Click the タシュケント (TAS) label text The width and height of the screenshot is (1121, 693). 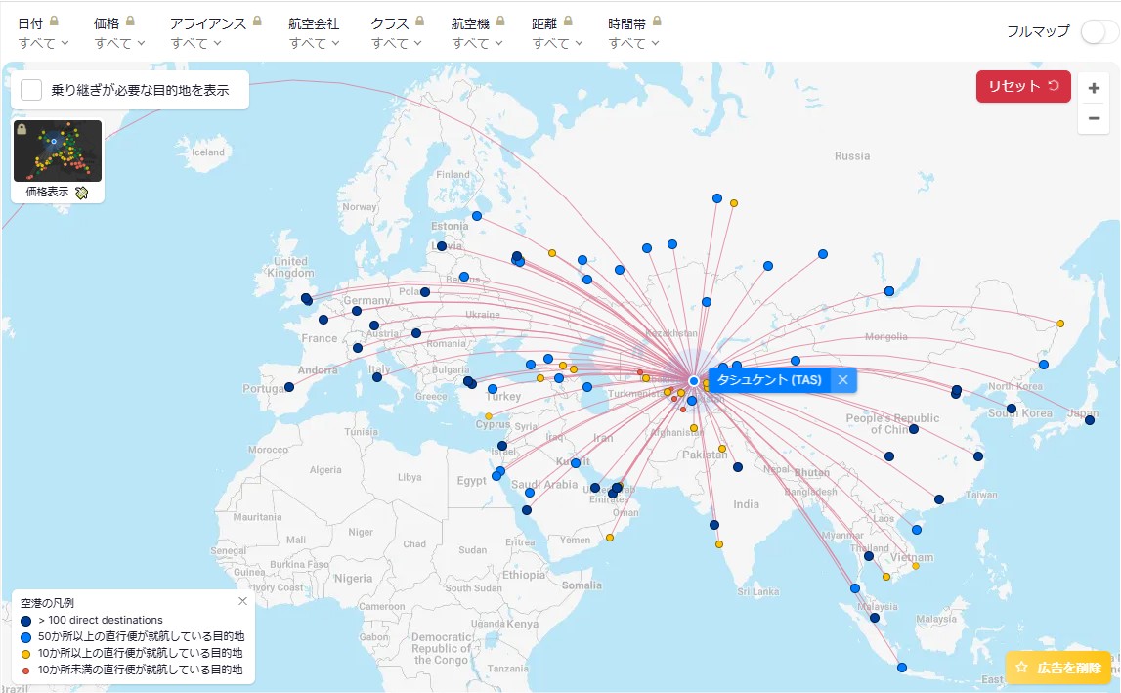click(769, 380)
